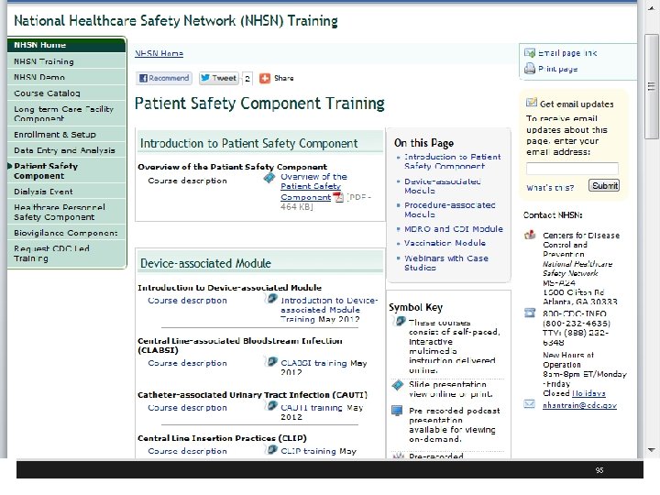Click the Facebook Recommend button
Viewport: 660px width, 495px height.
click(164, 78)
